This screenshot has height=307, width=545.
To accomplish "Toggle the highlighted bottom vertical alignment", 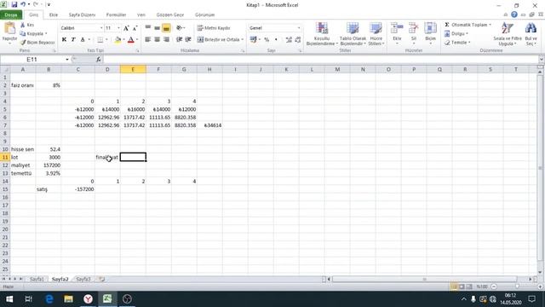I will point(167,28).
